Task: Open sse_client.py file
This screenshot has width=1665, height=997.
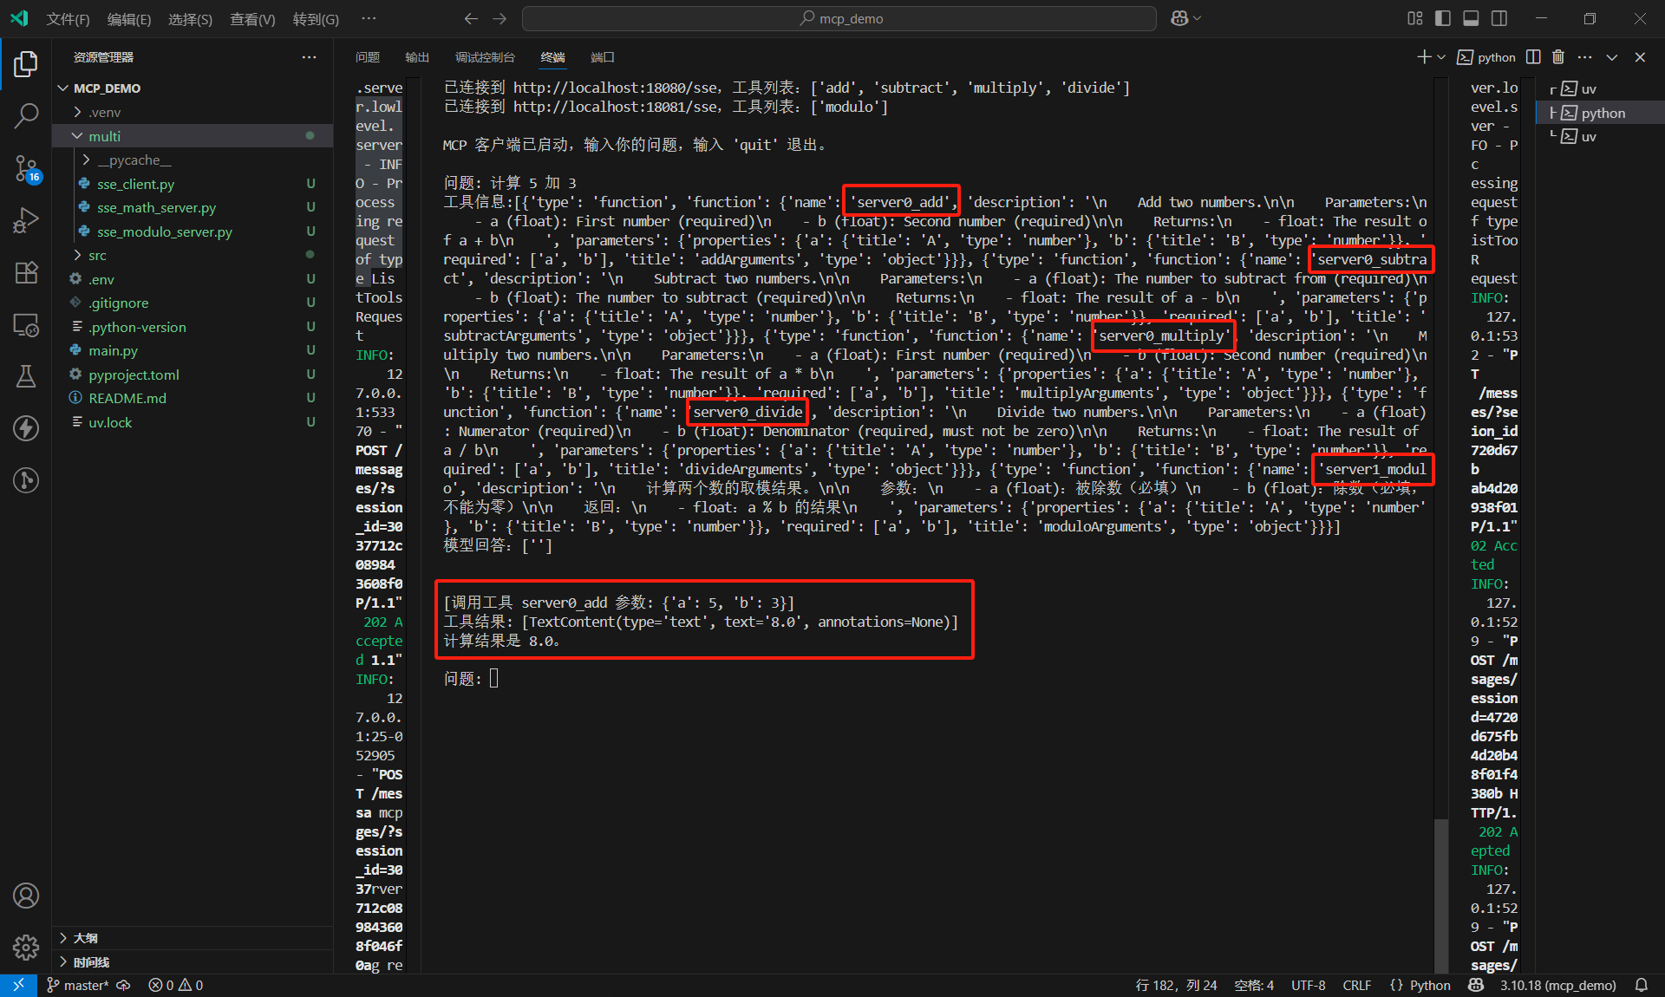Action: tap(193, 184)
